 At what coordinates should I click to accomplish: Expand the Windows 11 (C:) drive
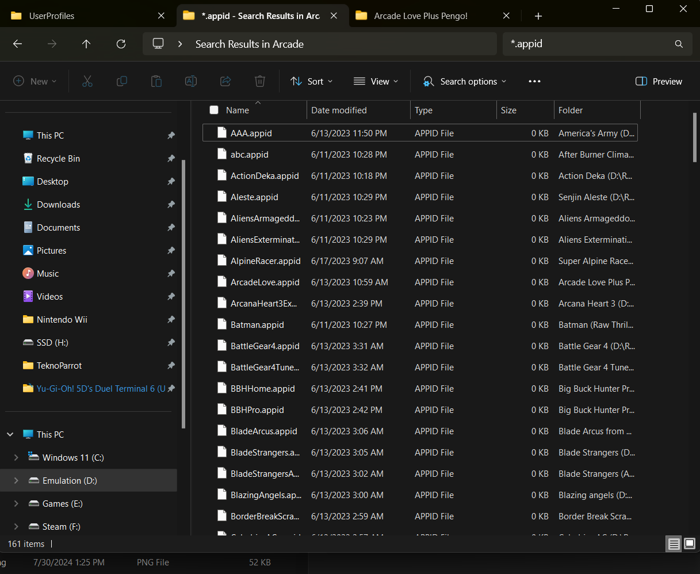tap(16, 457)
